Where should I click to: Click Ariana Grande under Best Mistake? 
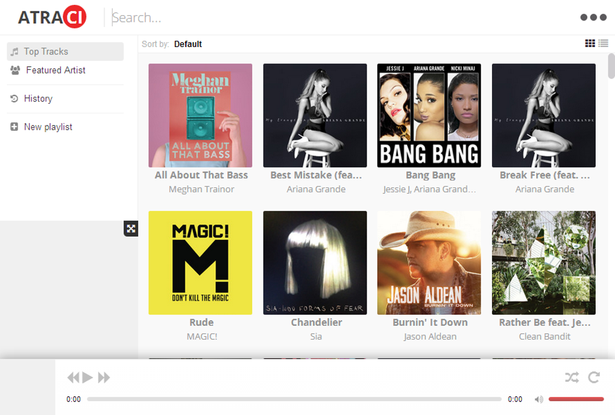[x=316, y=189]
